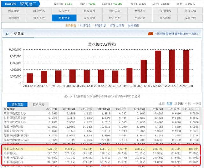Screen dimensions: 204x168
Task: Show 中报 reports only
Action: pyautogui.click(x=188, y=103)
